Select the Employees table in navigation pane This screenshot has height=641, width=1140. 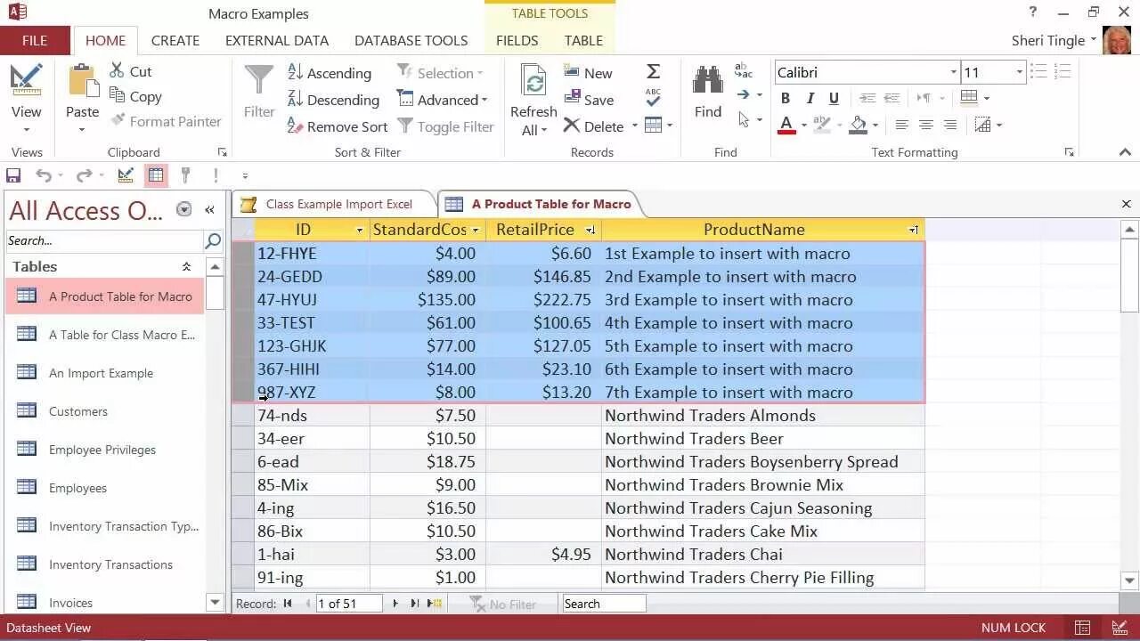[x=77, y=488]
